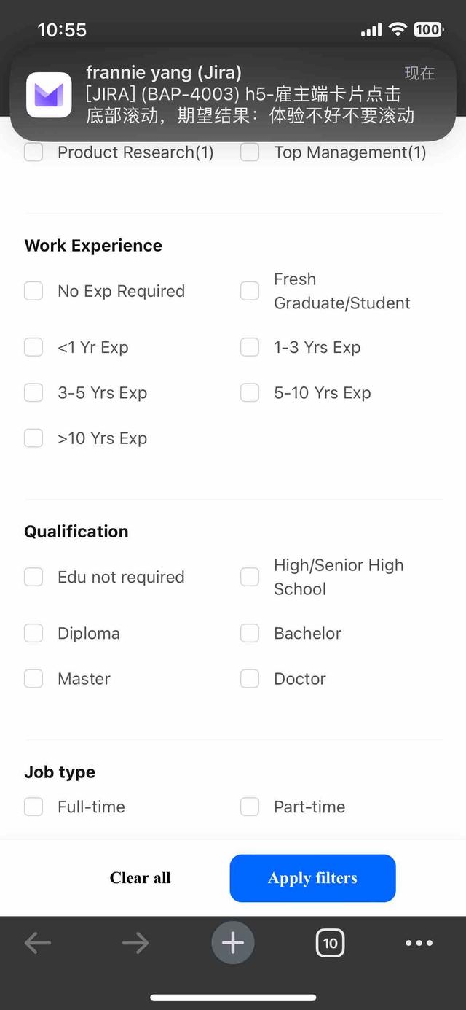466x1010 pixels.
Task: Check the No Exp Required checkbox
Action: [x=33, y=291]
